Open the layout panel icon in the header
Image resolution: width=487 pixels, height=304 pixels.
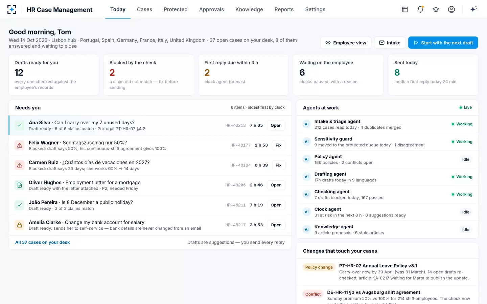tap(405, 9)
